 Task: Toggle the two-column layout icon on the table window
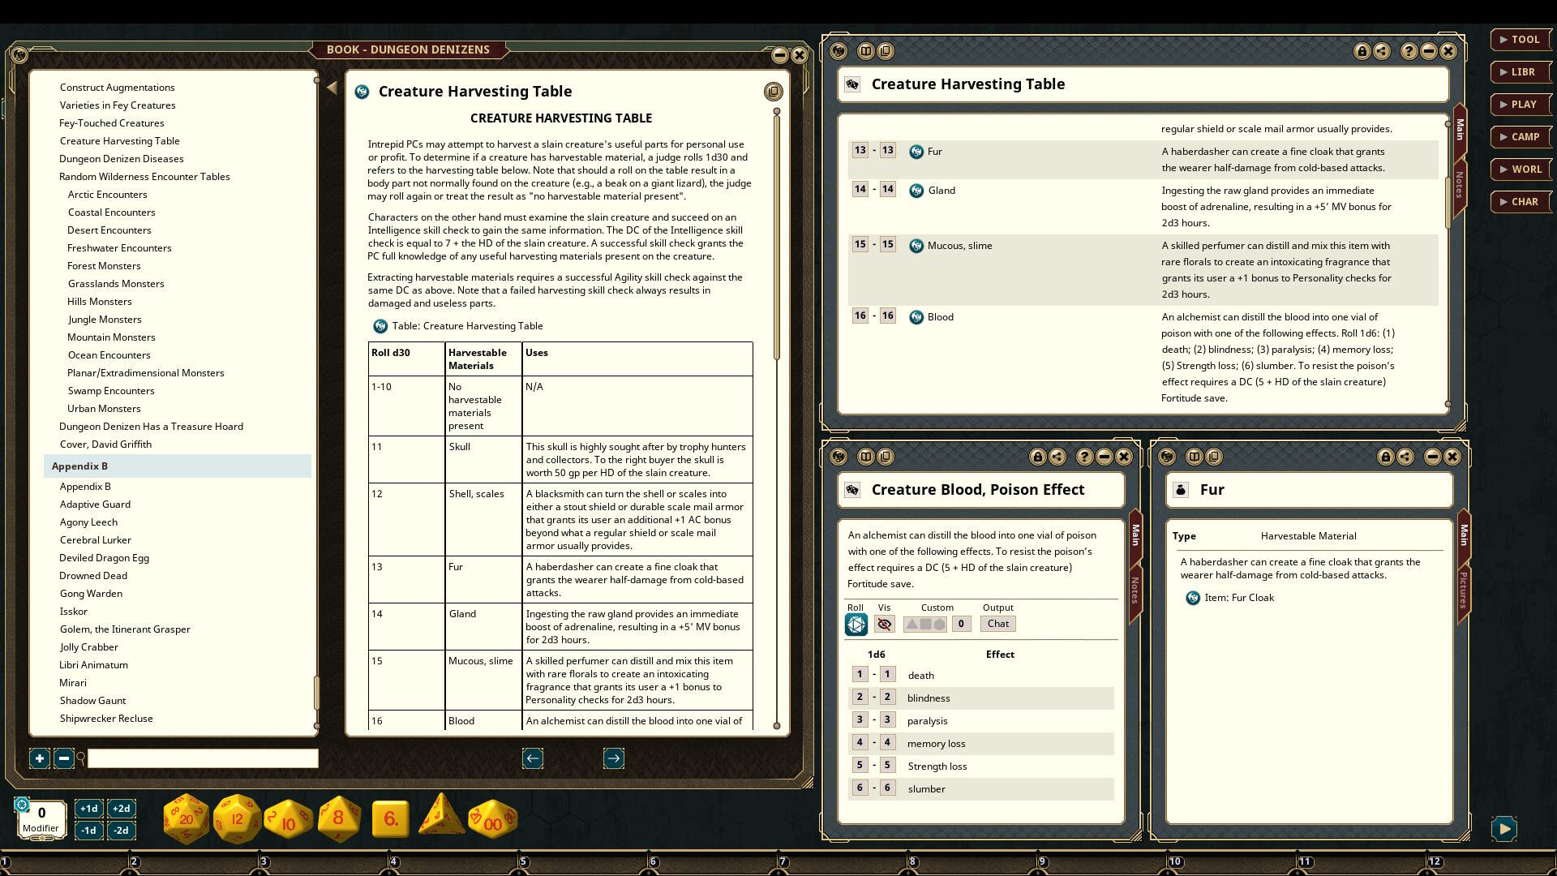click(x=868, y=50)
